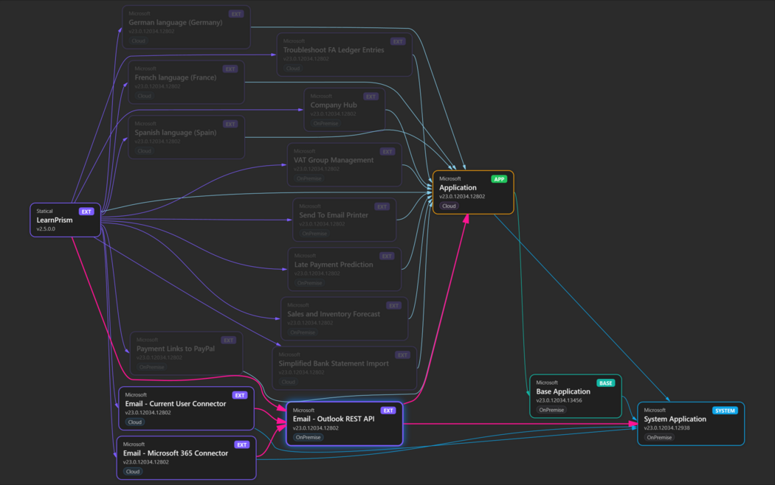Image resolution: width=775 pixels, height=485 pixels.
Task: Click EXT badge on Company Hub
Action: (x=371, y=97)
